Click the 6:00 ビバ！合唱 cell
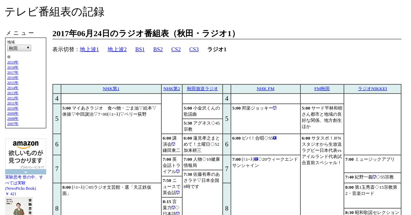The width and height of the screenshot is (411, 215). click(x=265, y=144)
